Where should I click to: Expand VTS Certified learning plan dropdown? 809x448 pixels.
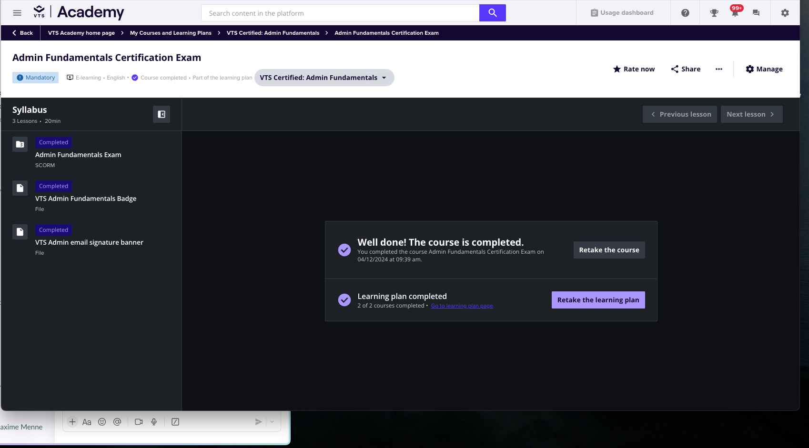324,78
